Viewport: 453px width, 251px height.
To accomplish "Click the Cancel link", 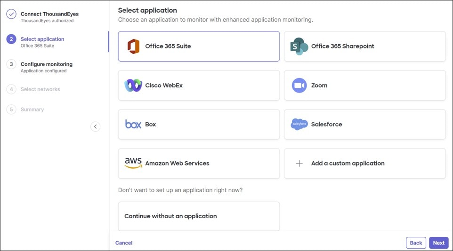I will pyautogui.click(x=124, y=243).
